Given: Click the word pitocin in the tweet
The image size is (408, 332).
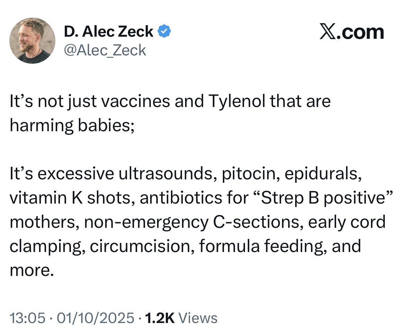Looking at the screenshot, I should [x=250, y=173].
